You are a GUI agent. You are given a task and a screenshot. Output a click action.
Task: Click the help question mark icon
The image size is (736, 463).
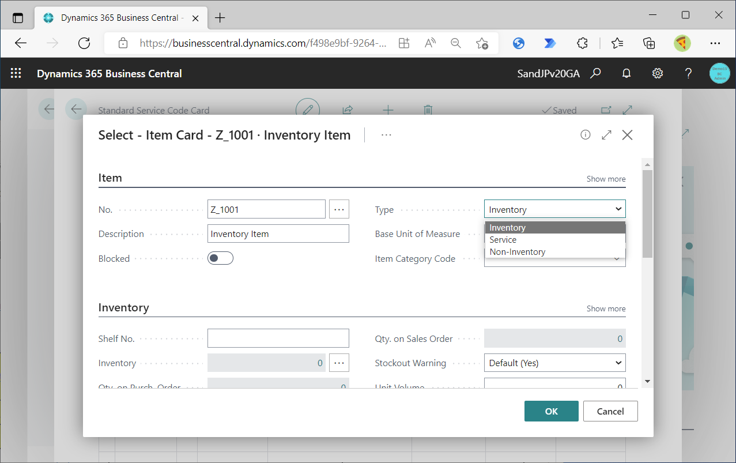pyautogui.click(x=688, y=73)
